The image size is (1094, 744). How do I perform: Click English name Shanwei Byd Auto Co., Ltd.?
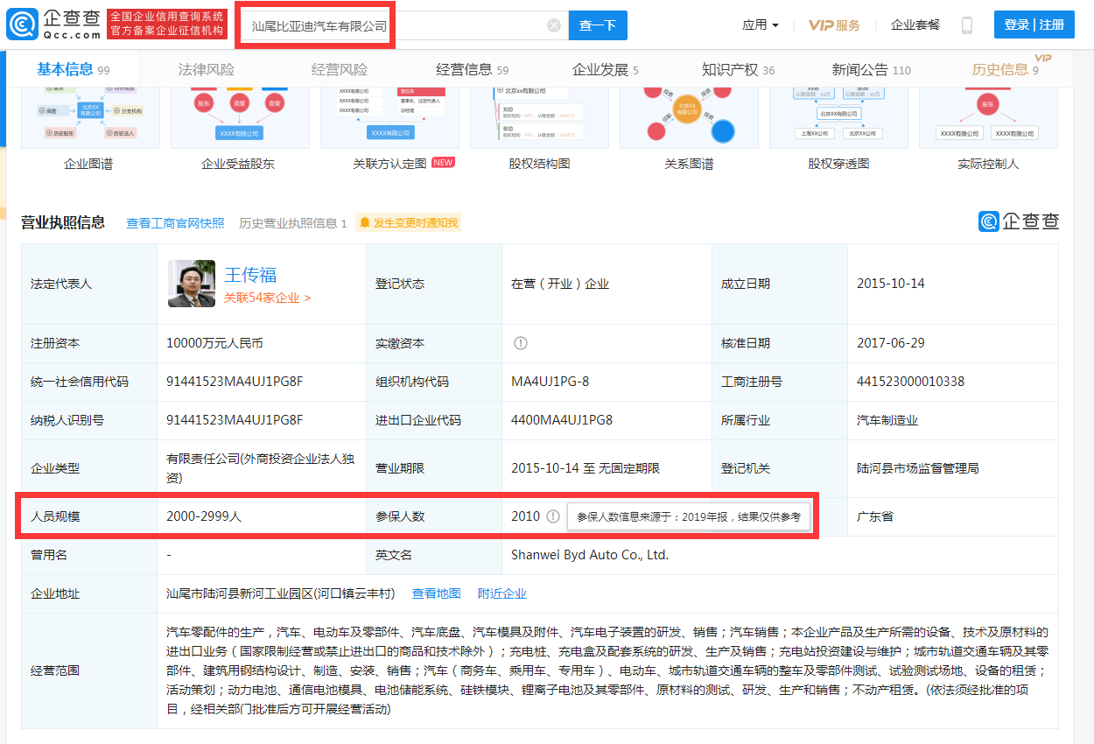click(x=590, y=555)
